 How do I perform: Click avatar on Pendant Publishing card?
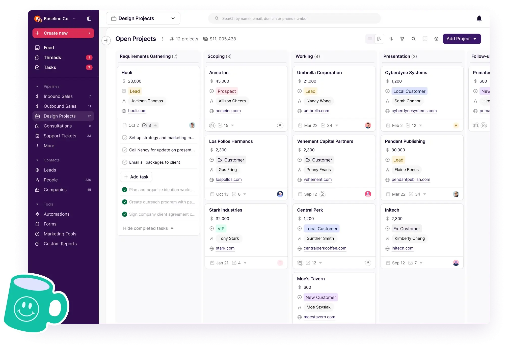(456, 194)
